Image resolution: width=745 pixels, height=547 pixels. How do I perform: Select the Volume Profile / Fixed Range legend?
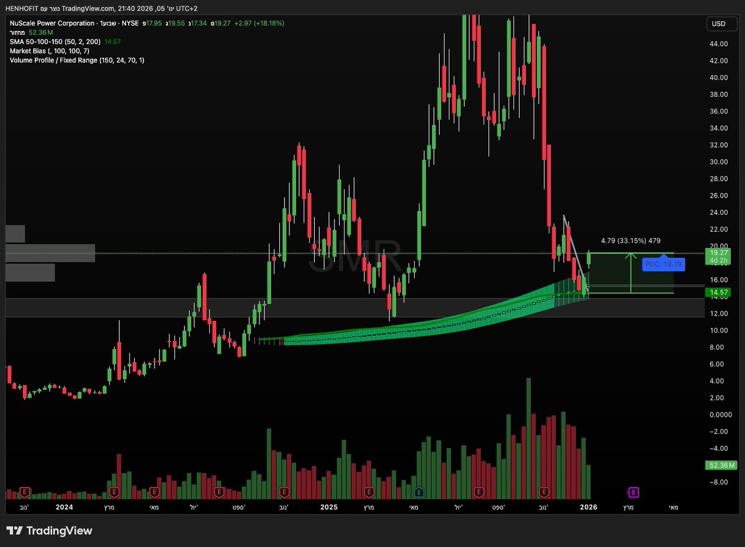tap(76, 60)
